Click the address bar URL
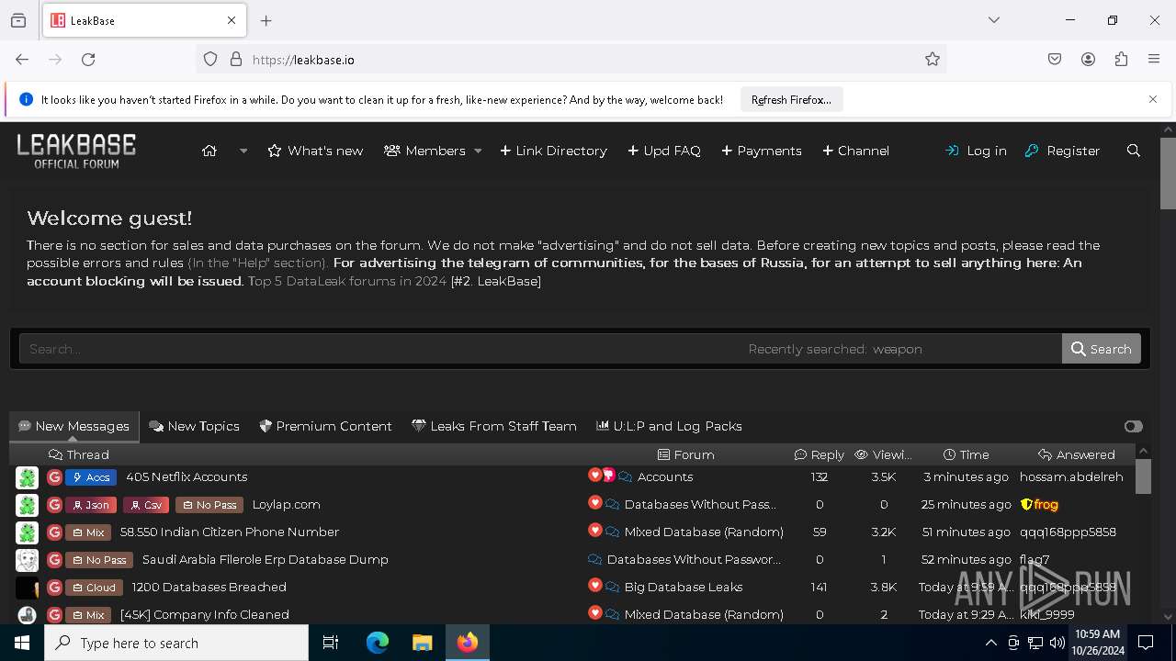This screenshot has height=661, width=1176. (303, 60)
